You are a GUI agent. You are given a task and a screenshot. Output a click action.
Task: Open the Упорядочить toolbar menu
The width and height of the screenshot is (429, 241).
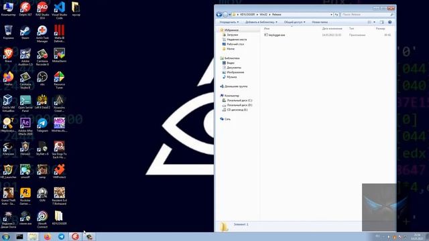(x=229, y=22)
